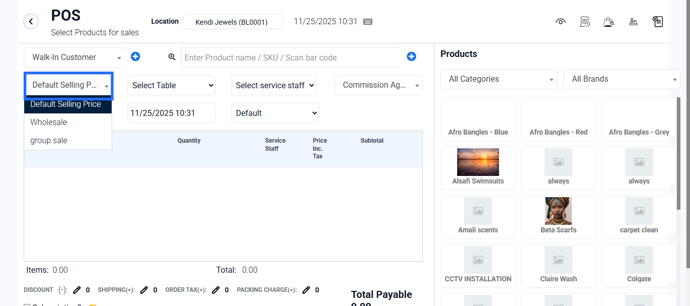Choose Default Selling Price option
This screenshot has height=306, width=690.
(68, 104)
